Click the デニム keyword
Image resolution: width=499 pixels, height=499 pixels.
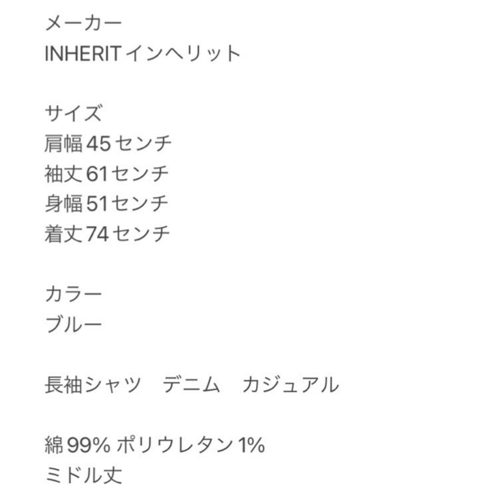(191, 384)
